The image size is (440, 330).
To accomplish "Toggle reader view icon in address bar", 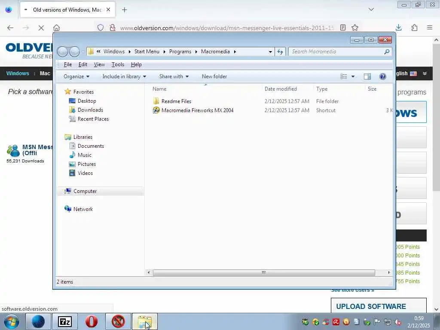I will coord(342,27).
